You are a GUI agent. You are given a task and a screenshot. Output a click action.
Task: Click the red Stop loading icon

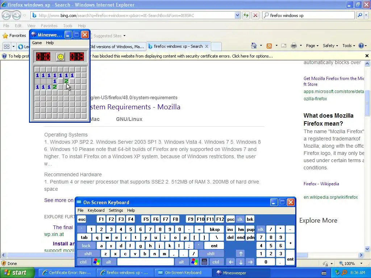(255, 15)
